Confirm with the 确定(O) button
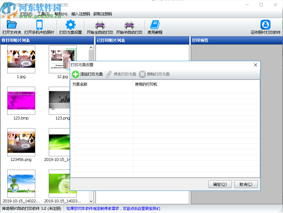Viewport: 283px width, 213px height. coord(220,184)
